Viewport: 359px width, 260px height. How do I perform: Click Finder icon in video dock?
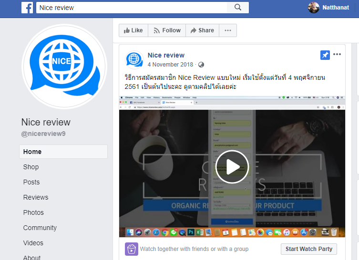pos(130,232)
